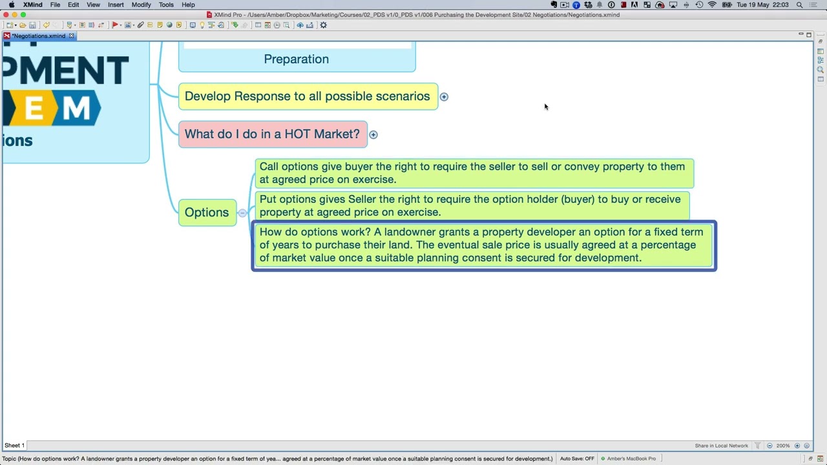Toggle Auto Save OFF in status bar
This screenshot has height=465, width=827.
point(577,459)
